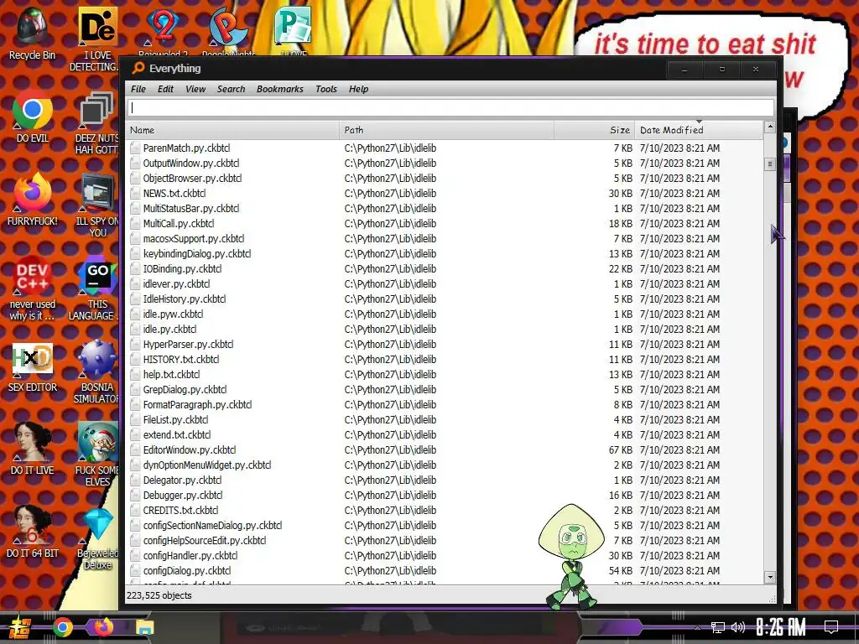Open the I LOVE DETECTING desktop shortcut
This screenshot has height=644, width=859.
pyautogui.click(x=96, y=39)
